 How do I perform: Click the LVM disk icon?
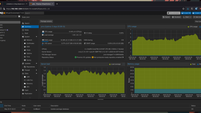click(25, 77)
